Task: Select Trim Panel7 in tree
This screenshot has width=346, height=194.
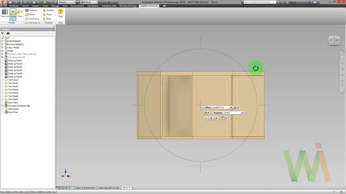Action: coord(11,99)
